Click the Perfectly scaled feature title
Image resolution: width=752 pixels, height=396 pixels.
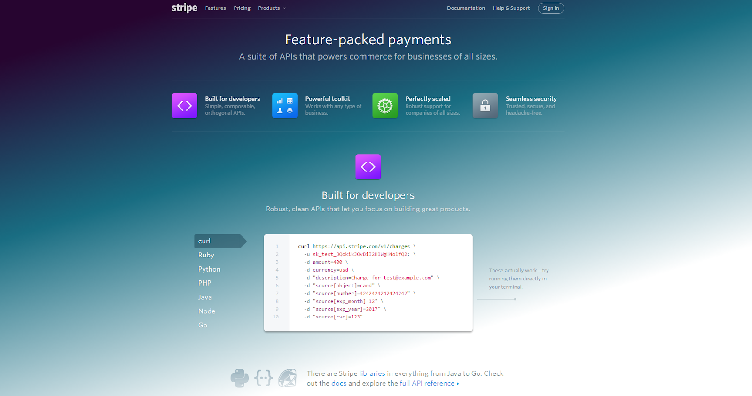(428, 99)
